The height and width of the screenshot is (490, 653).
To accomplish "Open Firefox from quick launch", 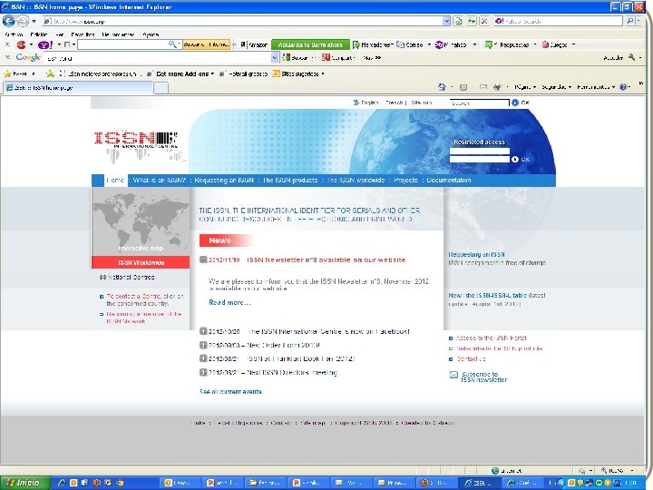I will [x=97, y=483].
